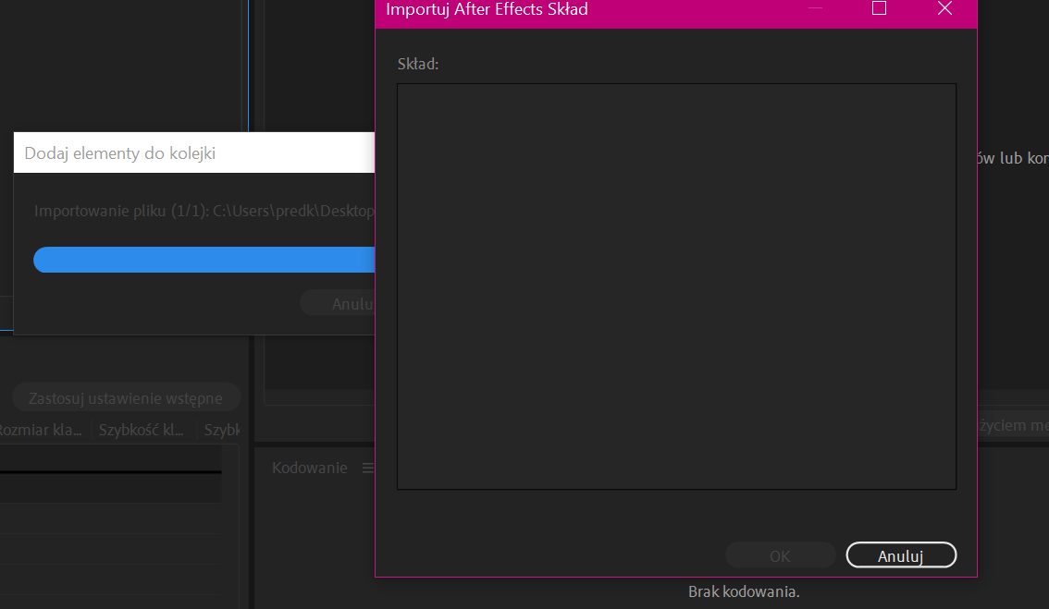Select the Rozmiar kla column header

(x=42, y=430)
